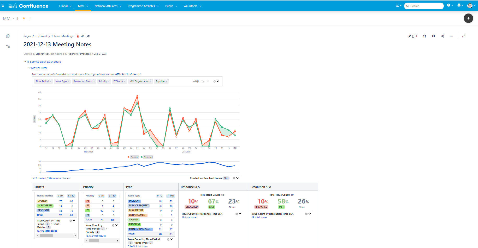Click the filter refresh icon beside +JQL
Image resolution: width=478 pixels, height=248 pixels.
pyautogui.click(x=203, y=81)
